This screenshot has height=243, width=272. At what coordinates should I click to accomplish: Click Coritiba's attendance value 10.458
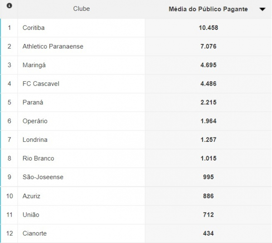(209, 28)
